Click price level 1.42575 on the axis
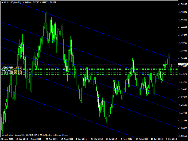 (x=183, y=35)
